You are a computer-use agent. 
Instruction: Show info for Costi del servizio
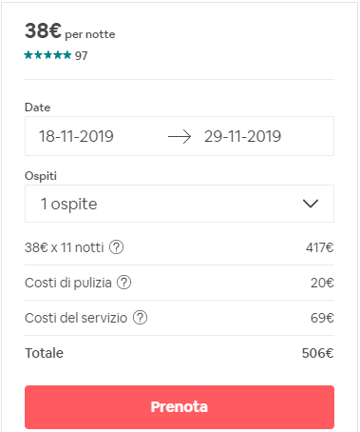[x=140, y=318]
